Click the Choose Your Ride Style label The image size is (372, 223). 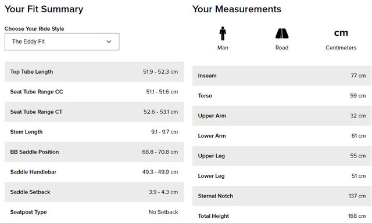(x=34, y=28)
